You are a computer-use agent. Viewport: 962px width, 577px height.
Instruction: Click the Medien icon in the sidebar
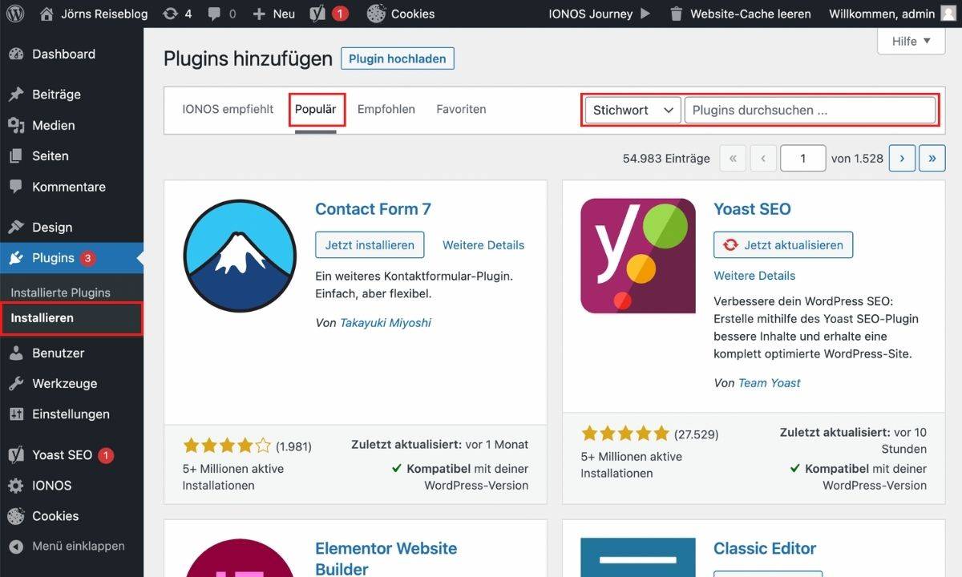[x=16, y=126]
